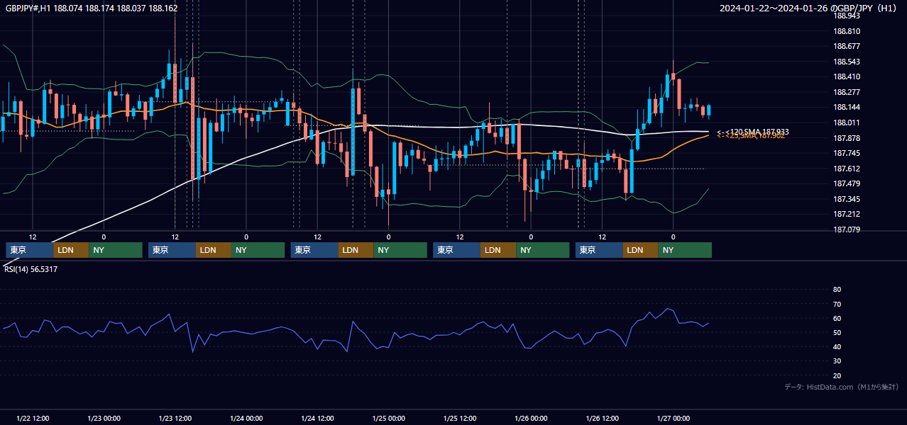Click the 1/24 12:00 time axis label
The image size is (907, 425).
click(317, 419)
